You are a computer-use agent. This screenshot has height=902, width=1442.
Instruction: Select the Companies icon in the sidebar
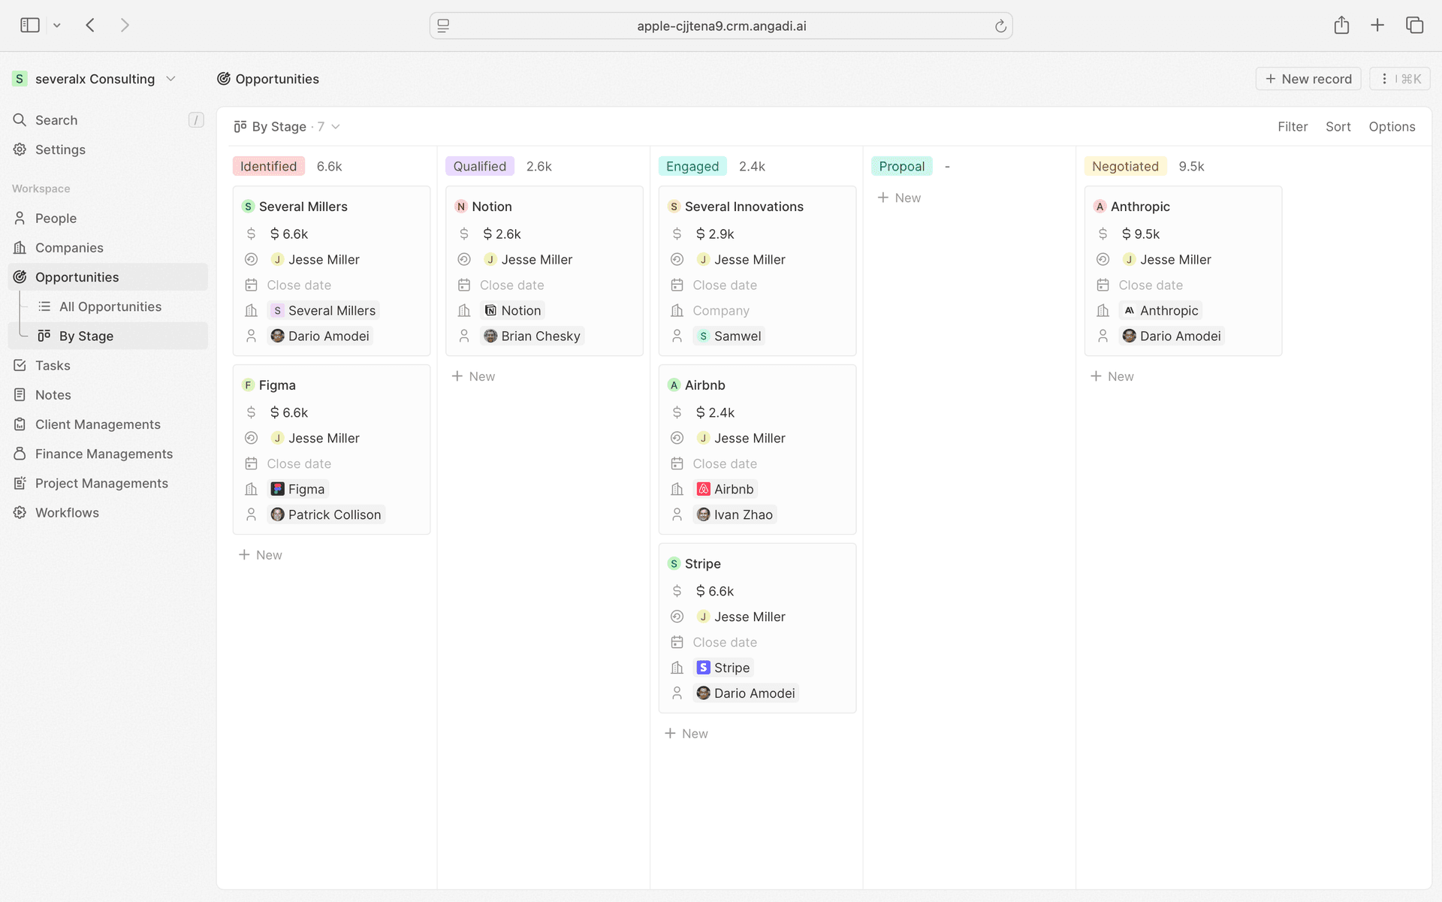pyautogui.click(x=19, y=248)
